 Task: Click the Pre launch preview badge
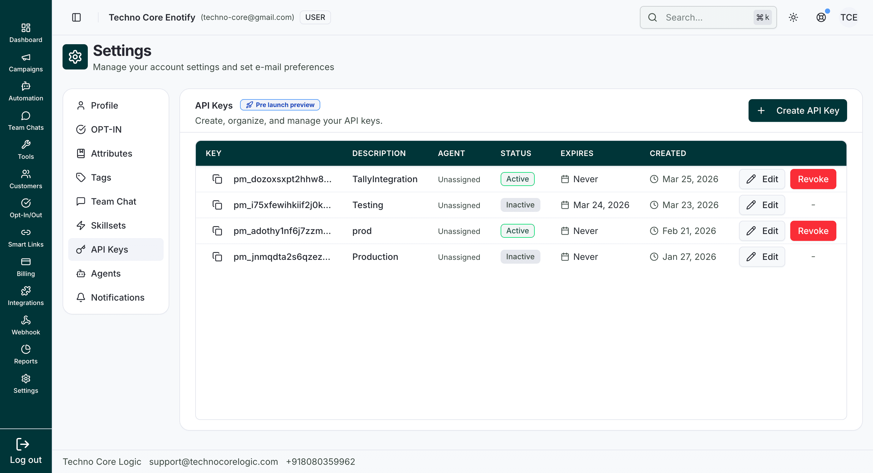point(280,105)
